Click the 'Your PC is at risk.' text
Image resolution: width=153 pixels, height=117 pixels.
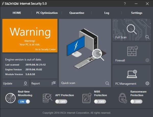coord(30,45)
